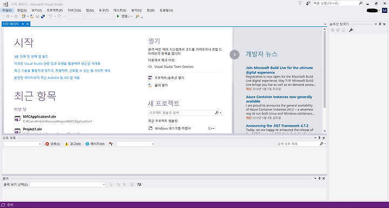Open the 파일(F) menu
This screenshot has height=208, width=389.
7,10
